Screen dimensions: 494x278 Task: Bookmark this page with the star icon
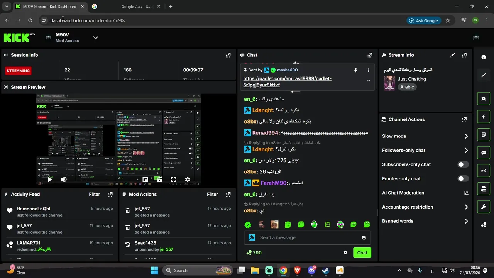coord(448,20)
